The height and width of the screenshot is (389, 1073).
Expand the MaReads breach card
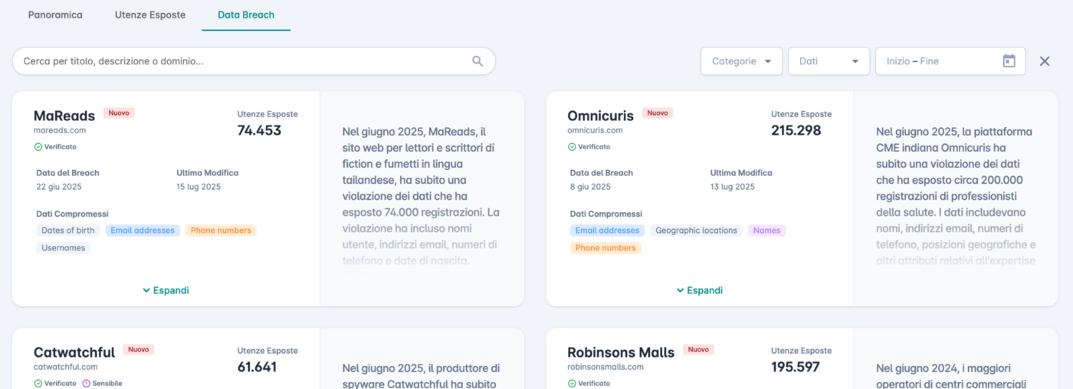166,290
